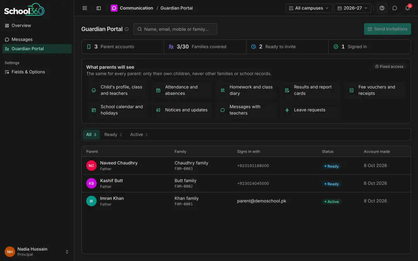The height and width of the screenshot is (261, 418).
Task: Click the Fee vouchers receipt icon
Action: (351, 90)
